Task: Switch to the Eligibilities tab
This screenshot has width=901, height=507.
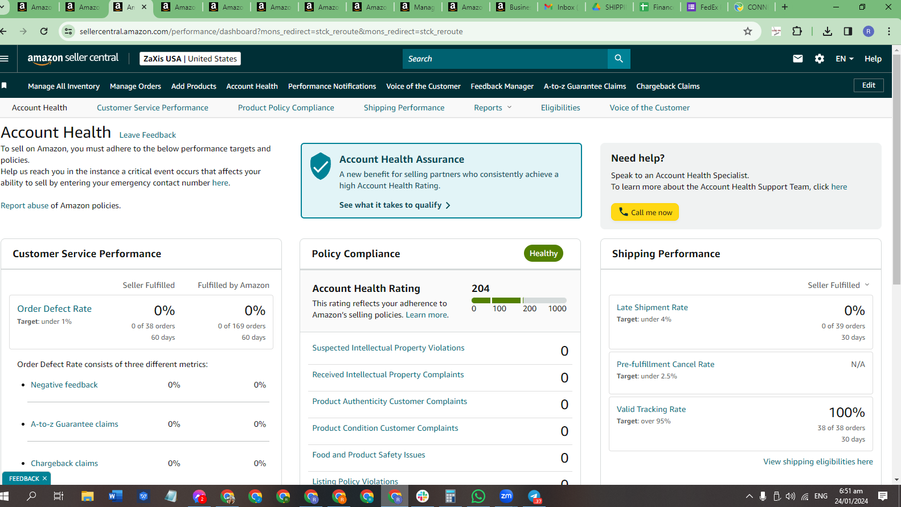Action: [x=560, y=108]
